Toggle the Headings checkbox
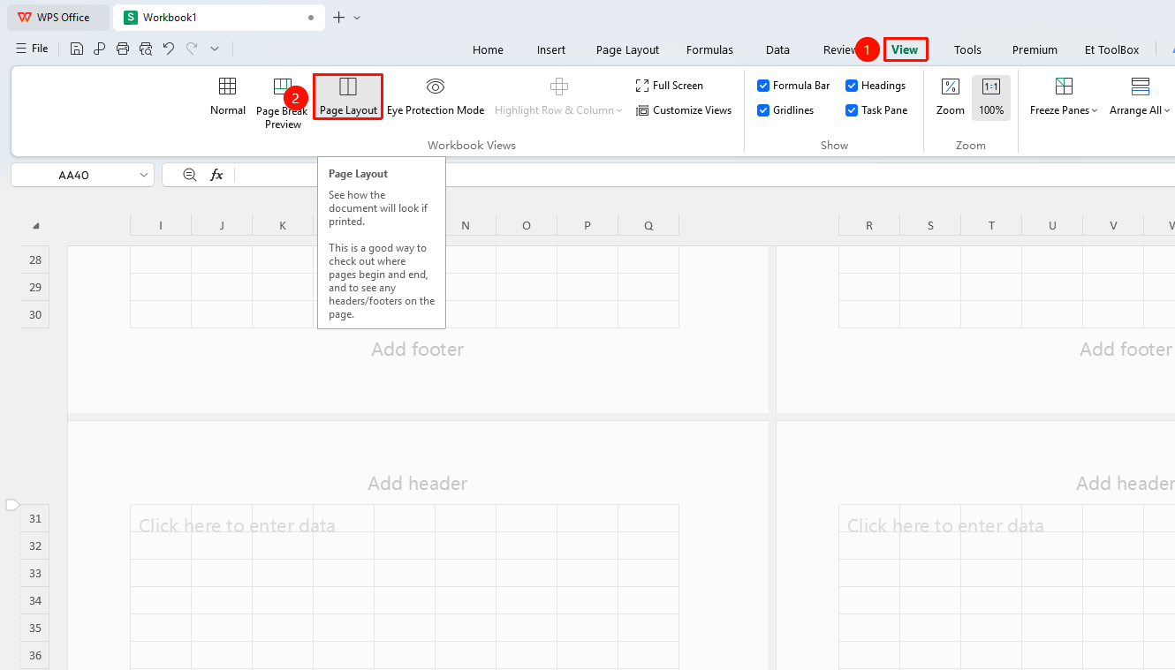Viewport: 1175px width, 670px height. coord(852,86)
